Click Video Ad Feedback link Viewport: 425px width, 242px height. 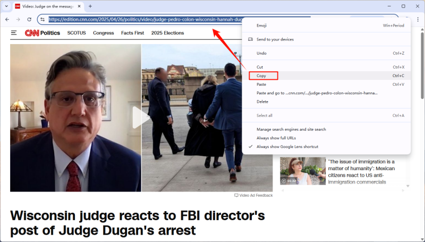(x=253, y=195)
